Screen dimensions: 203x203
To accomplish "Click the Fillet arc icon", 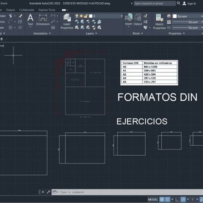I will 11,22.
